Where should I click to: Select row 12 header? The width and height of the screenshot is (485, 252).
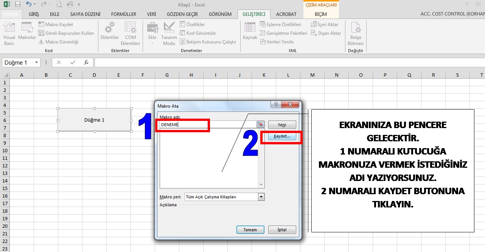coord(5,165)
